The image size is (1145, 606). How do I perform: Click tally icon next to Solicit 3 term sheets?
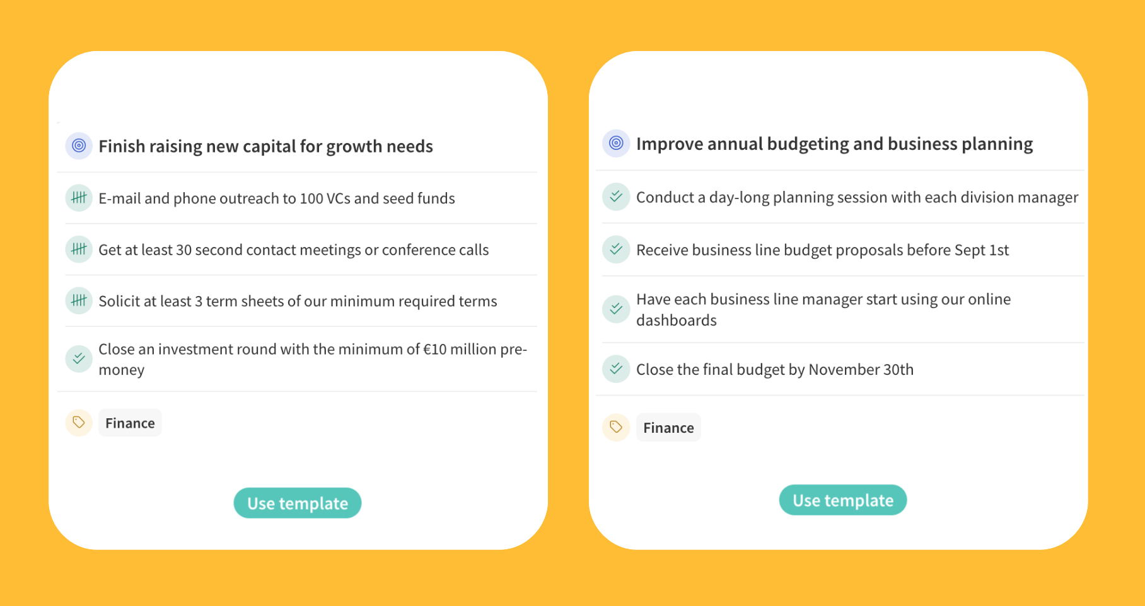[79, 301]
